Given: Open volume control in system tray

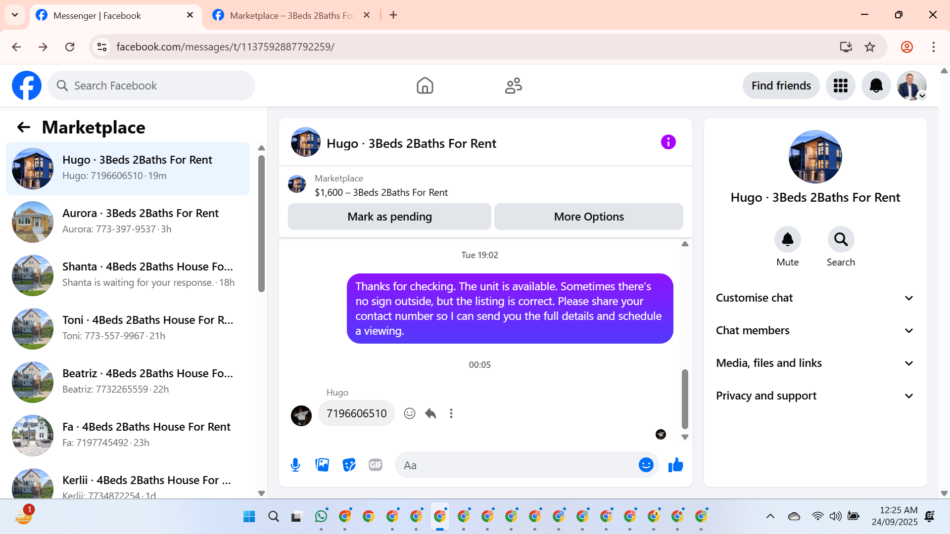Looking at the screenshot, I should tap(835, 517).
